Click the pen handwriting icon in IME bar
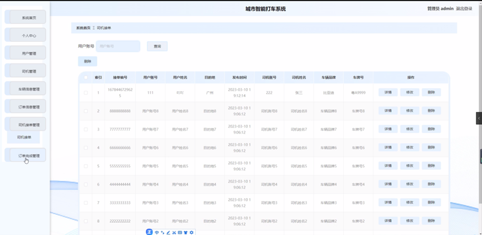 (x=168, y=233)
